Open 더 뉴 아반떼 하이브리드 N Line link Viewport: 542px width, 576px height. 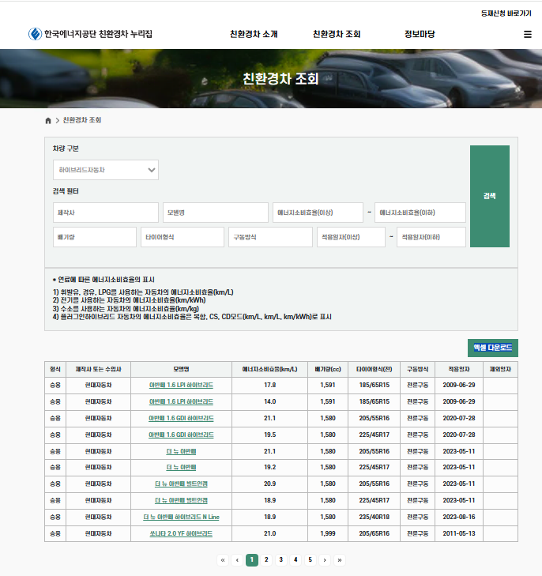pos(182,518)
